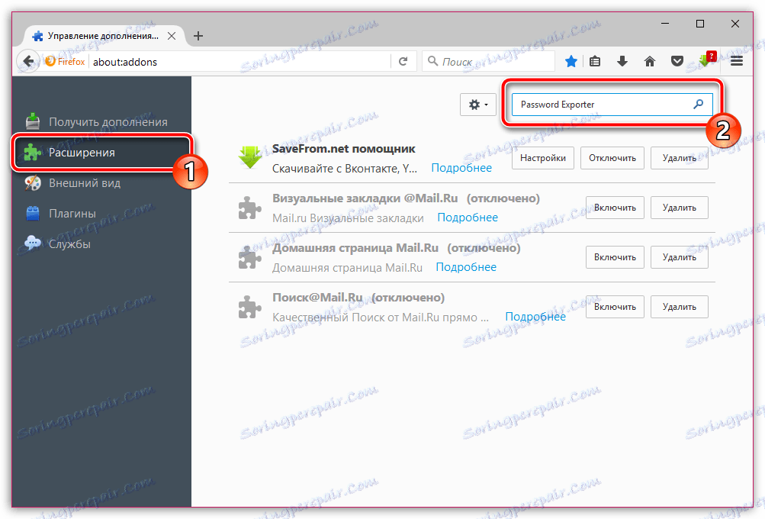
Task: Enable the Визуальные закладки @Mail.Ru extension
Action: pos(614,207)
